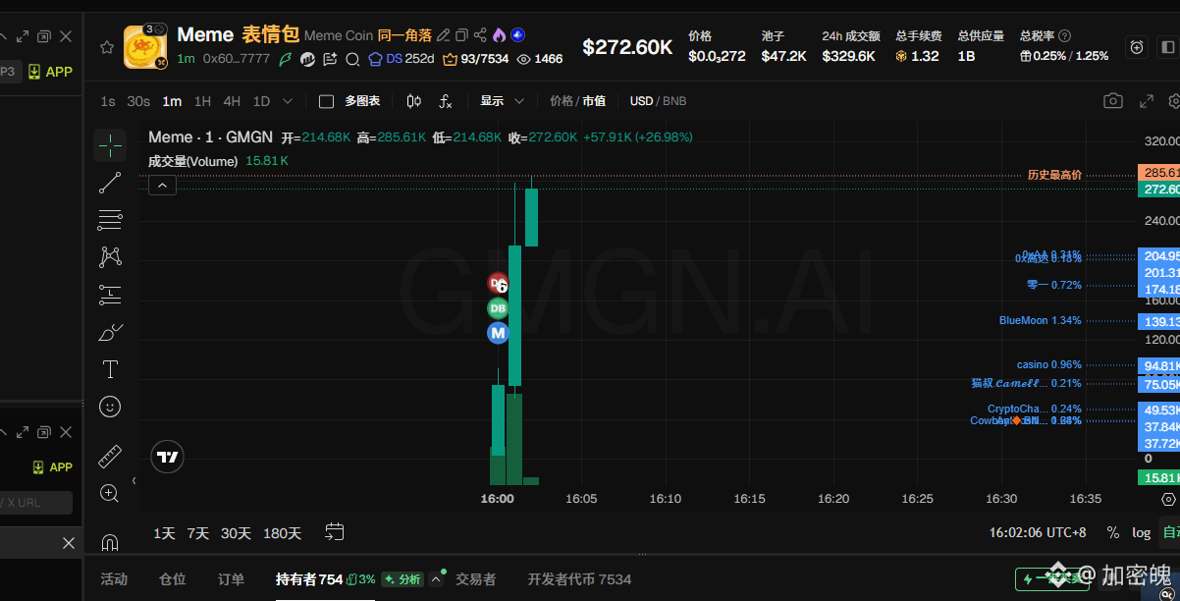Collapse the chart legend with chevron button
1180x601 pixels.
[162, 185]
